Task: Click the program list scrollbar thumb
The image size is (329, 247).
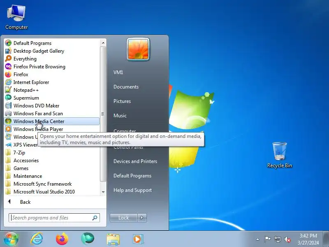Action: click(x=103, y=114)
